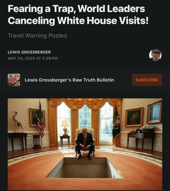Select the headline about canceling White House visits

[78, 15]
